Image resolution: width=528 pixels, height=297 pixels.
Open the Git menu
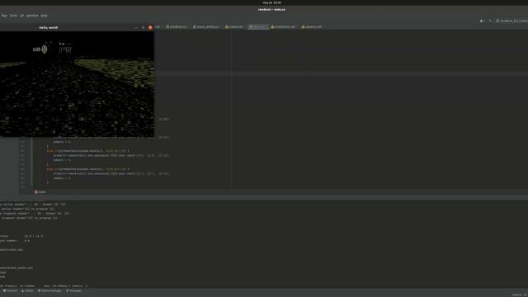[x=22, y=16]
